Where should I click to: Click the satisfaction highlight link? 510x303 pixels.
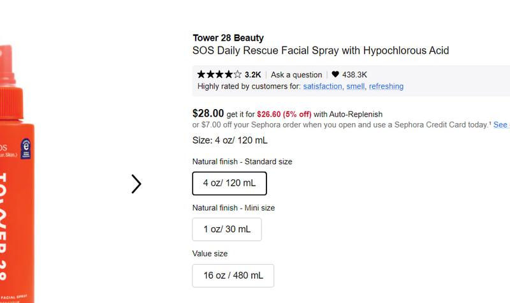pyautogui.click(x=323, y=86)
